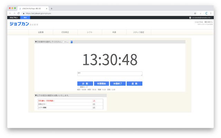
Task: Click the memo text area below the clock
Action: pos(110,74)
